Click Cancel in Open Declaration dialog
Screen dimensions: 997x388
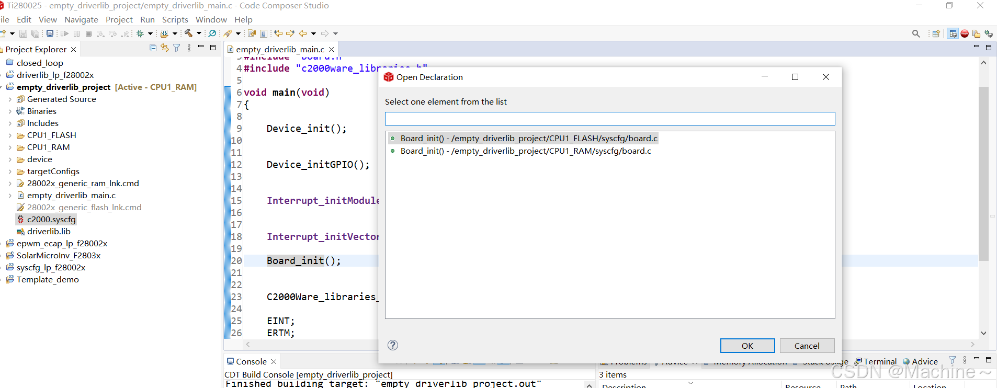click(x=807, y=346)
